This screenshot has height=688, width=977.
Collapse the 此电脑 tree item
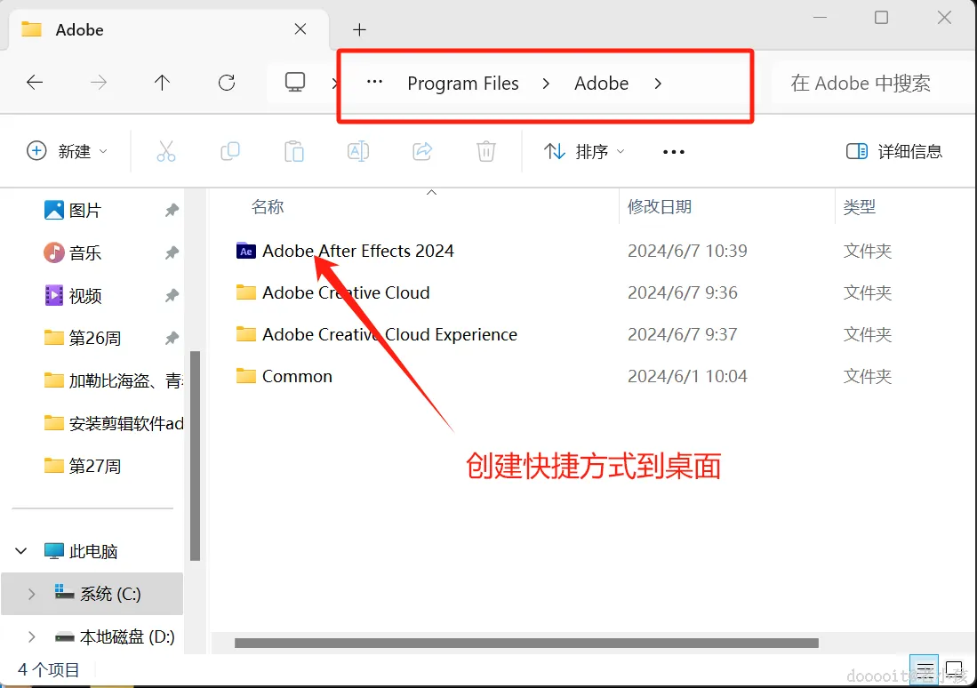pyautogui.click(x=20, y=550)
